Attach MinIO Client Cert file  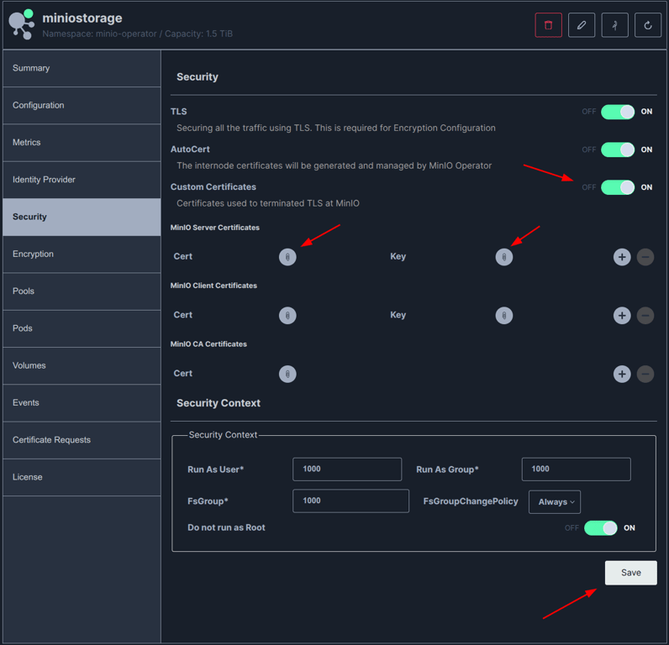[x=287, y=316]
